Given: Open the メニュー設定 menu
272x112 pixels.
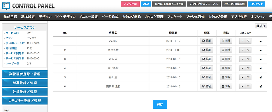Looking at the screenshot, I should pyautogui.click(x=89, y=17).
